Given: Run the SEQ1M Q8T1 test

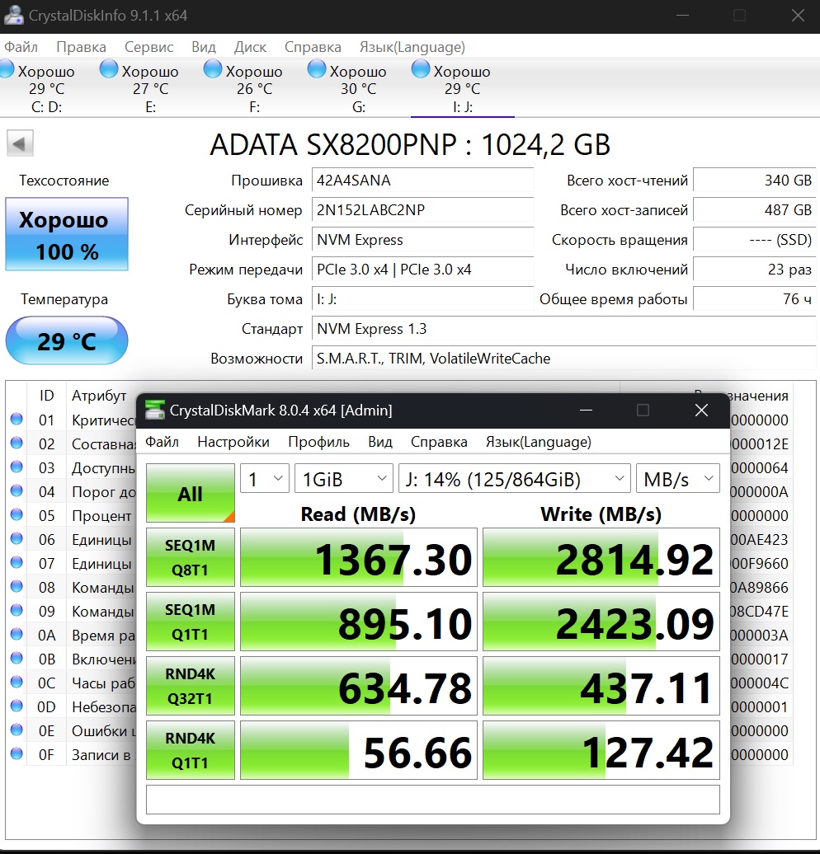Looking at the screenshot, I should 191,557.
